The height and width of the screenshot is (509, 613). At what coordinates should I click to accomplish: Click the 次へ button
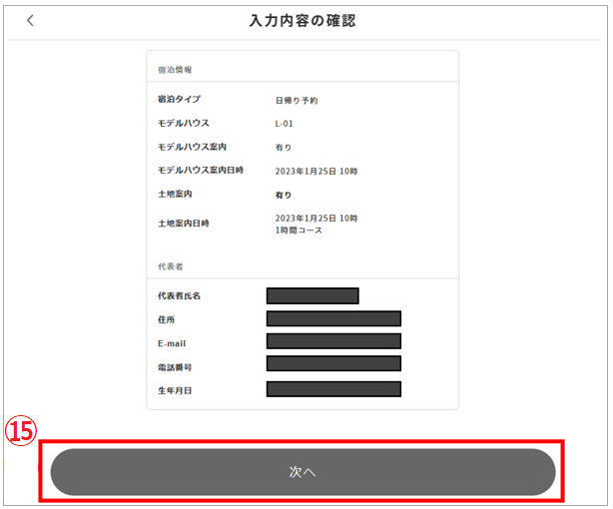[x=303, y=472]
